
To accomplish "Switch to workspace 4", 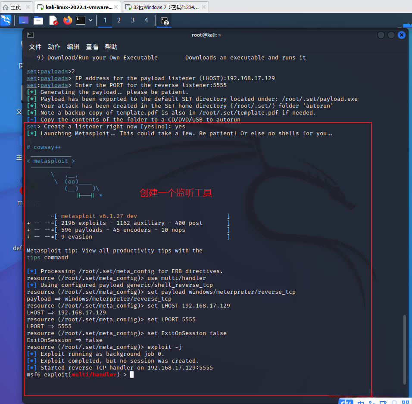I will pyautogui.click(x=147, y=20).
